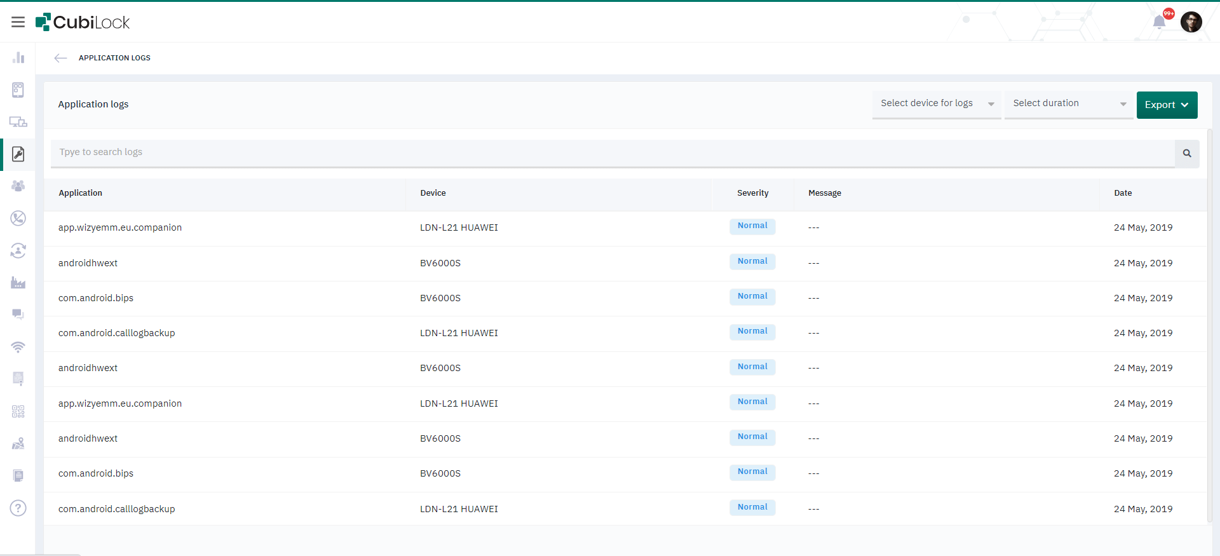
Task: Open the help question mark icon
Action: (x=18, y=508)
